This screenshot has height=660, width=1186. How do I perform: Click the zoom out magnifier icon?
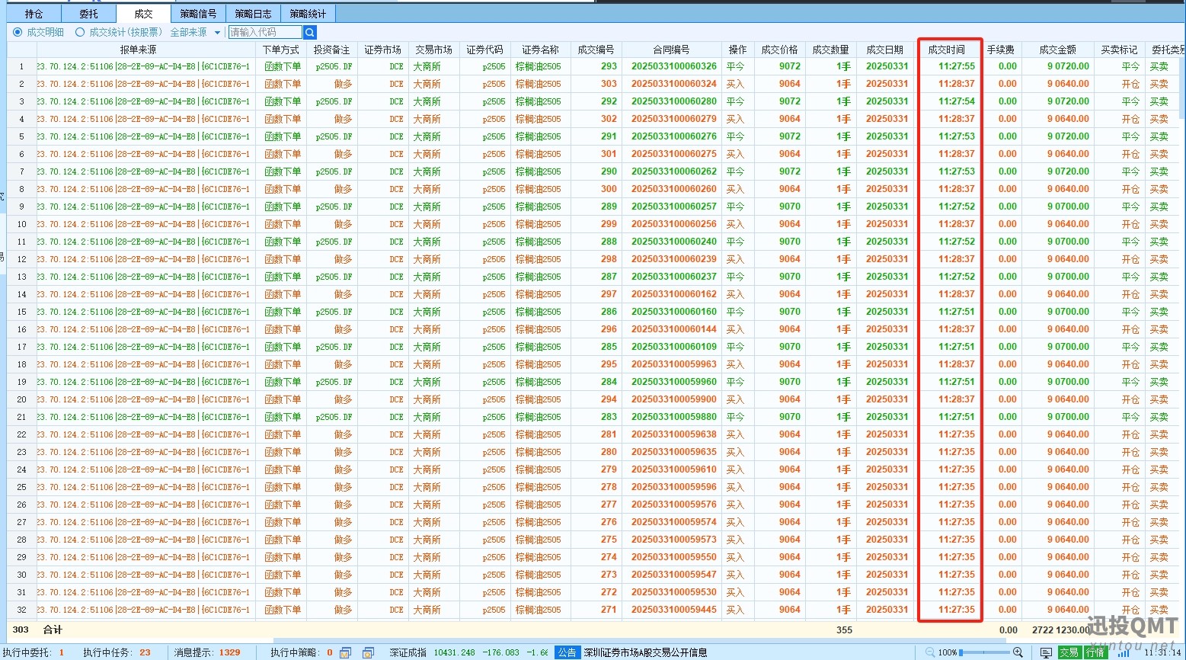[930, 652]
